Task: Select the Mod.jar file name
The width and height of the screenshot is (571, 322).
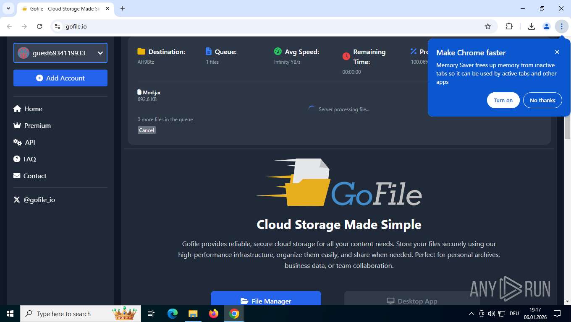Action: point(152,92)
